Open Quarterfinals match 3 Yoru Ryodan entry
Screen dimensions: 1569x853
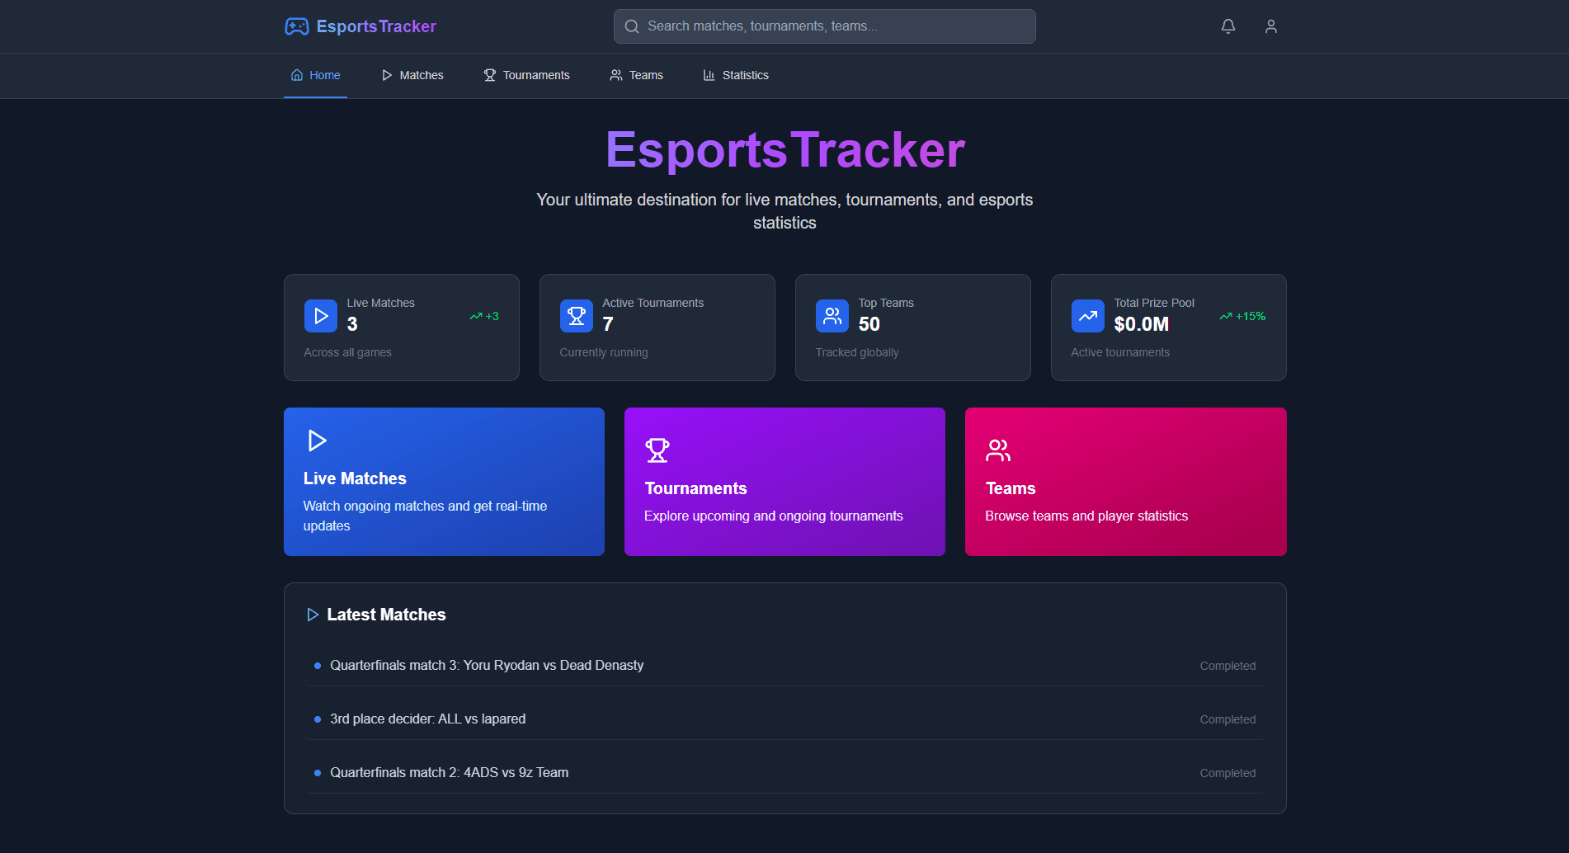point(487,665)
